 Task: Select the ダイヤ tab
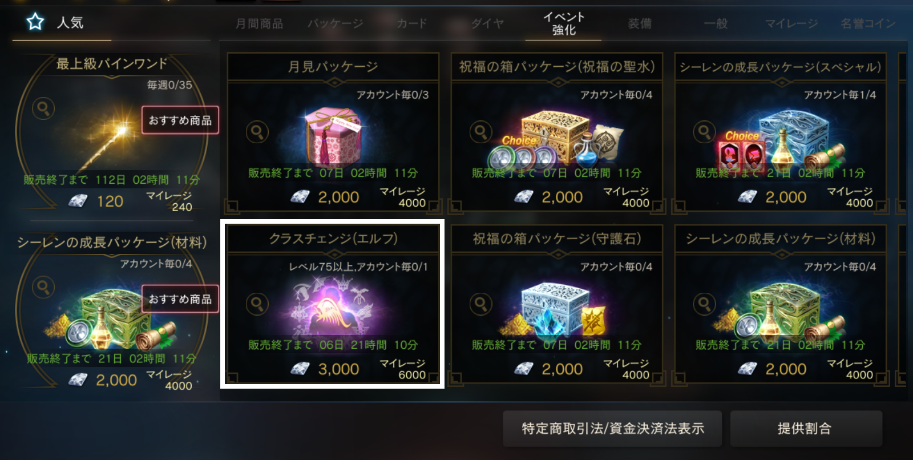point(488,23)
